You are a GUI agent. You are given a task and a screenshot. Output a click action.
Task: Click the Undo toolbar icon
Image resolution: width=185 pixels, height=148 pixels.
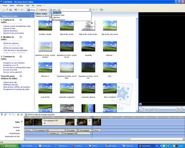click(x=16, y=10)
